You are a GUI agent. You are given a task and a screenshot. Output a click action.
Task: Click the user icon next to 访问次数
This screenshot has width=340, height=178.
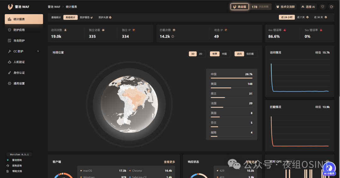point(65,30)
